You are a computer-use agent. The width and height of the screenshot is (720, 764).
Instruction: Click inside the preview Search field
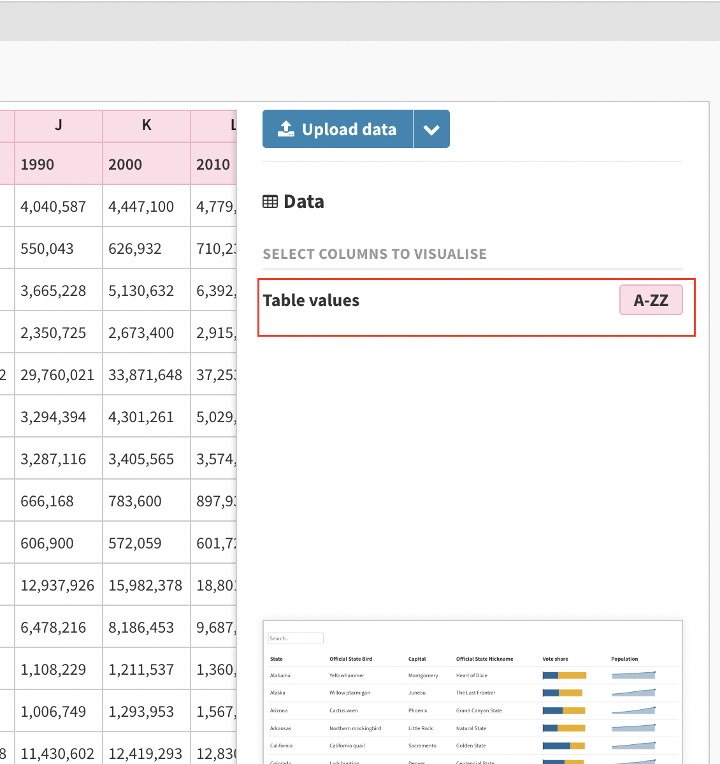tap(295, 638)
